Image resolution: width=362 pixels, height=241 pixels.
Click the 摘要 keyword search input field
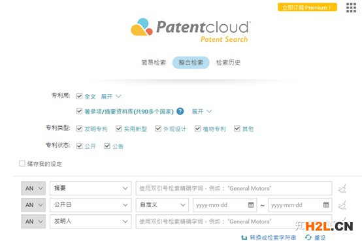click(x=234, y=188)
